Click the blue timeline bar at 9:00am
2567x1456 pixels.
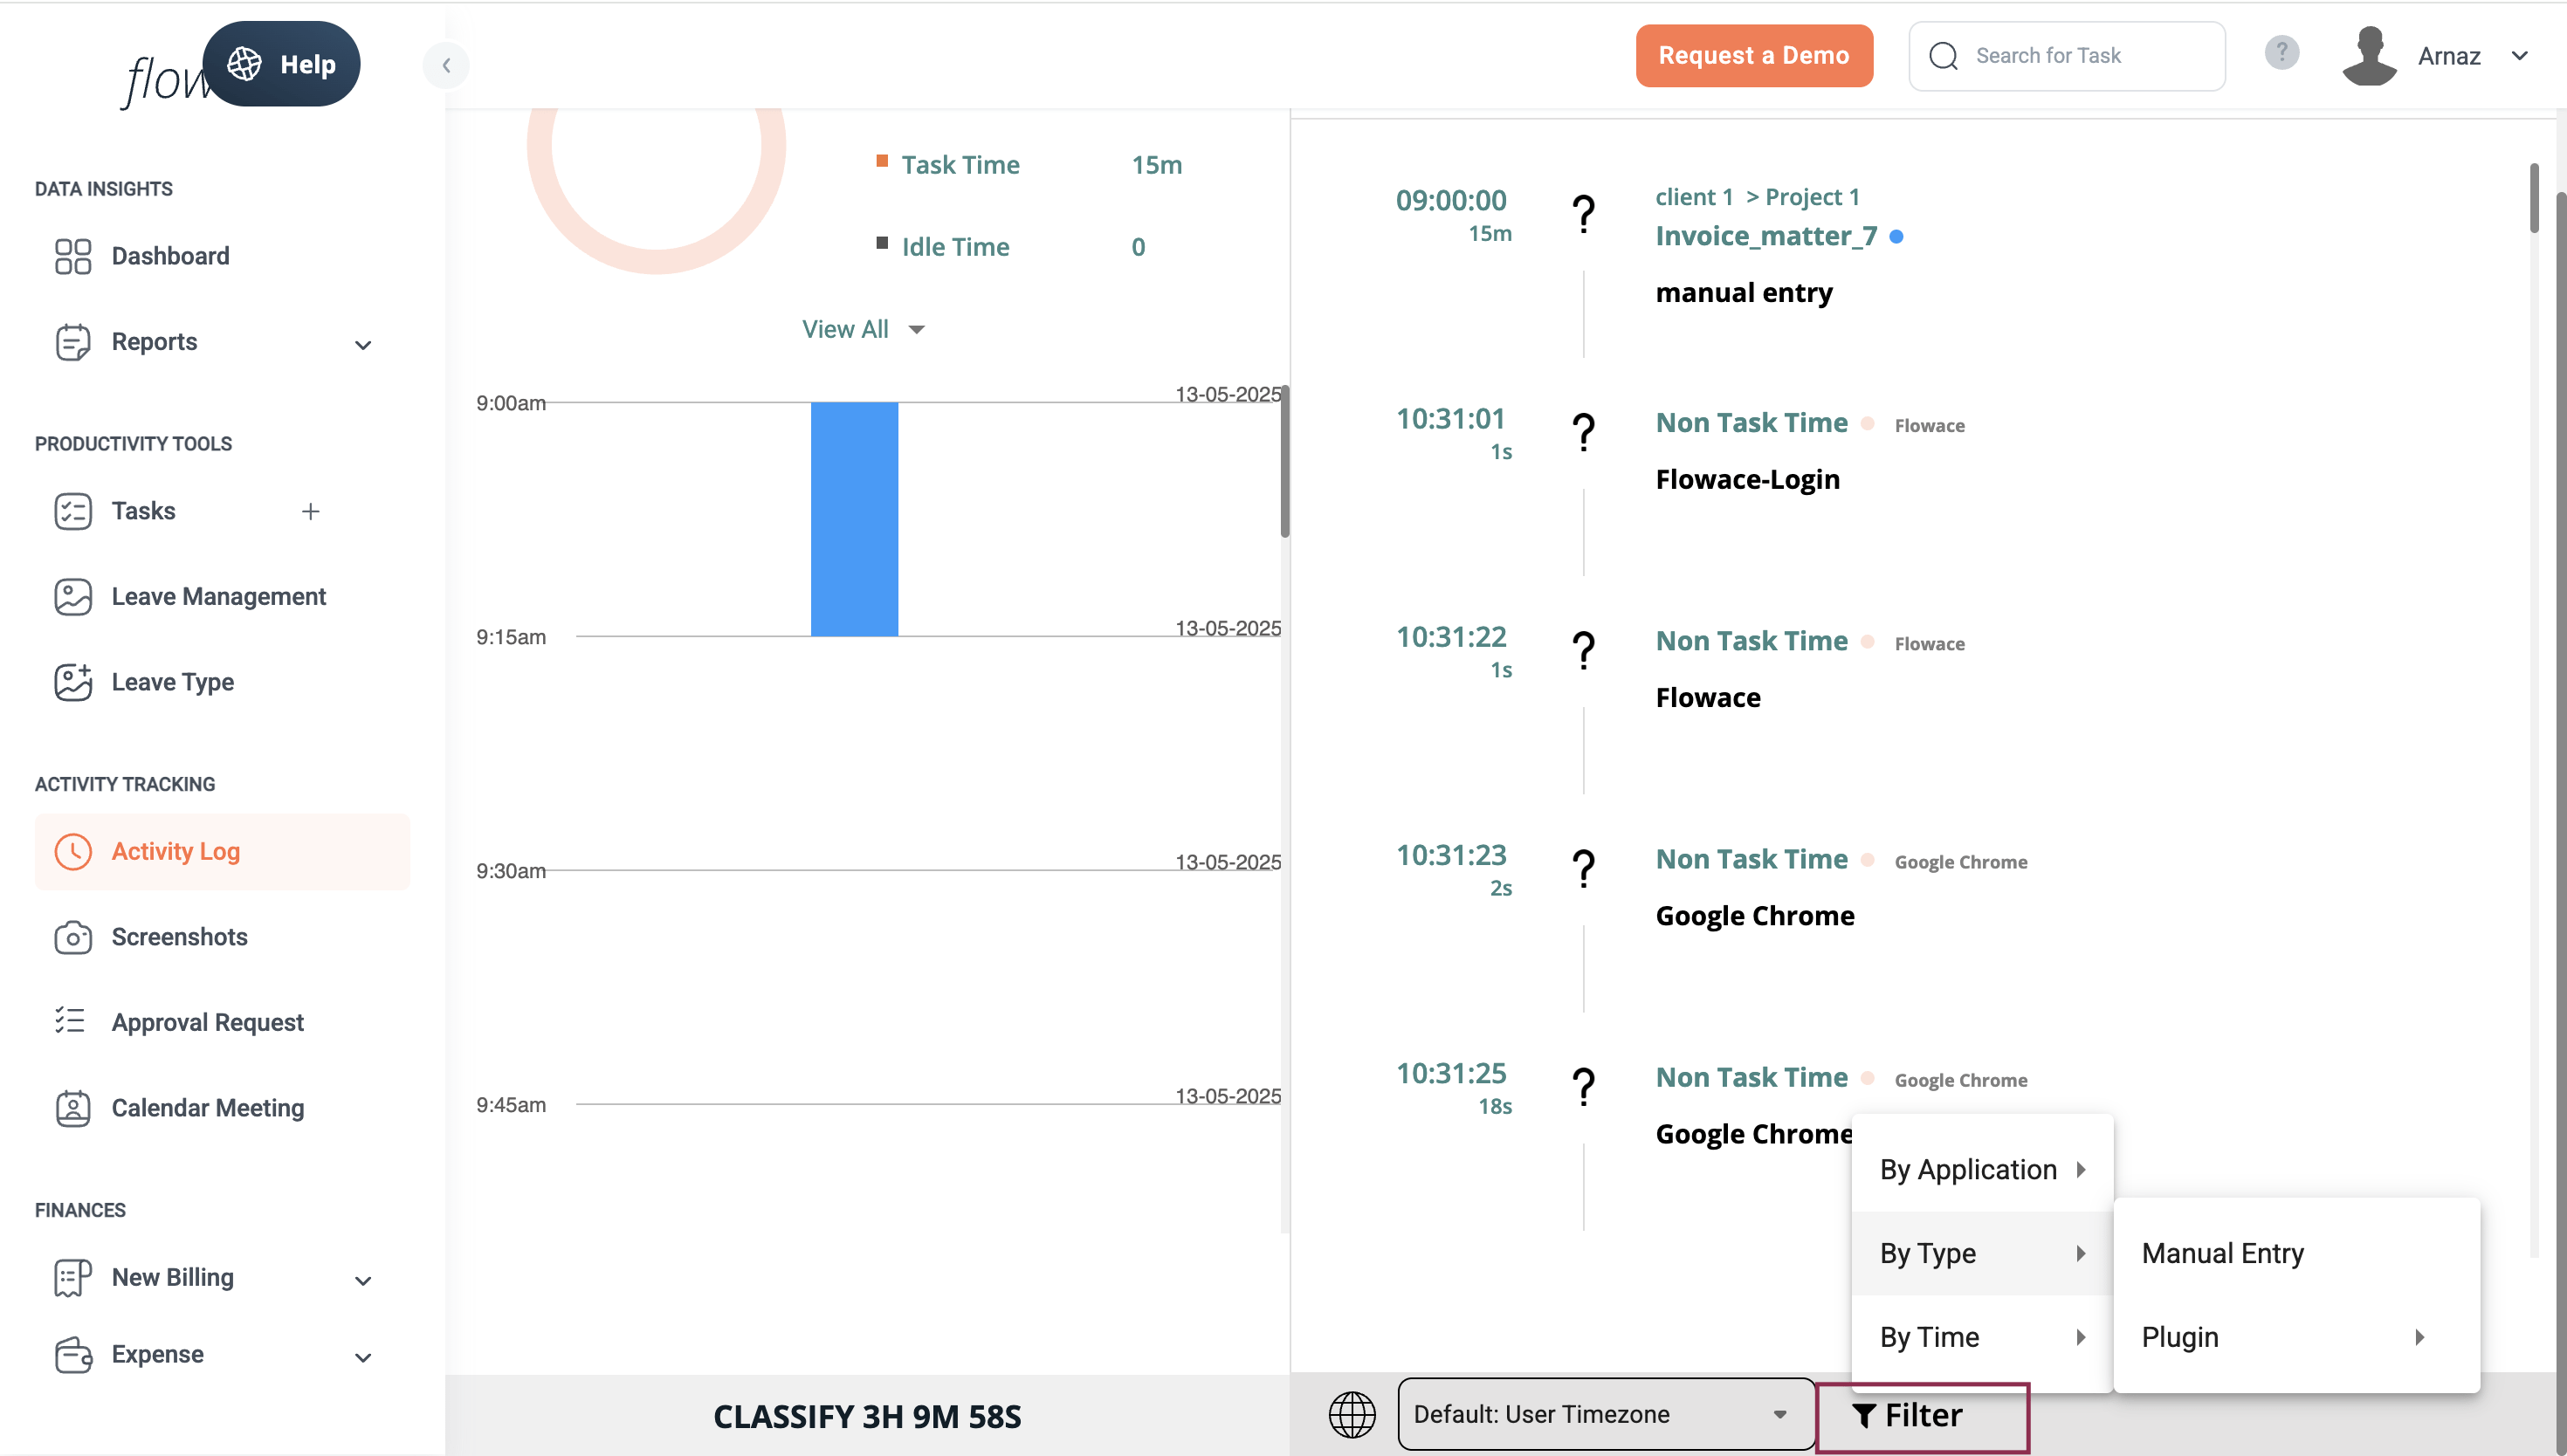[x=854, y=519]
